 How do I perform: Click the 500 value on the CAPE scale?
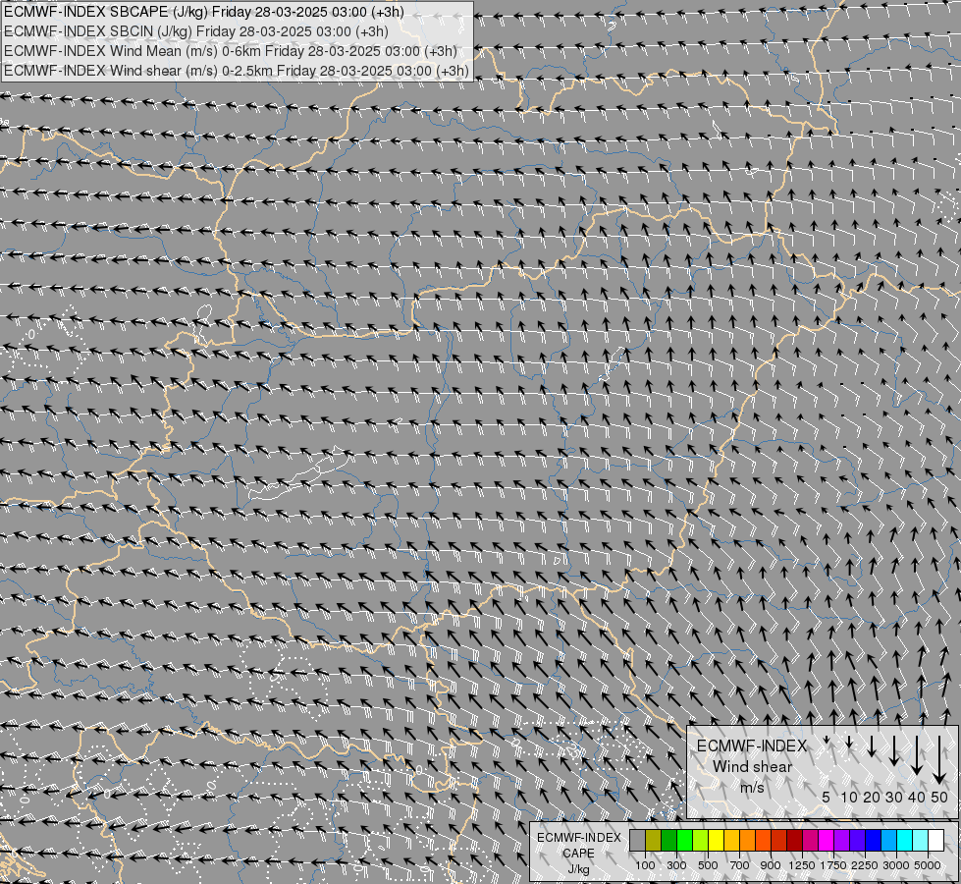point(708,865)
